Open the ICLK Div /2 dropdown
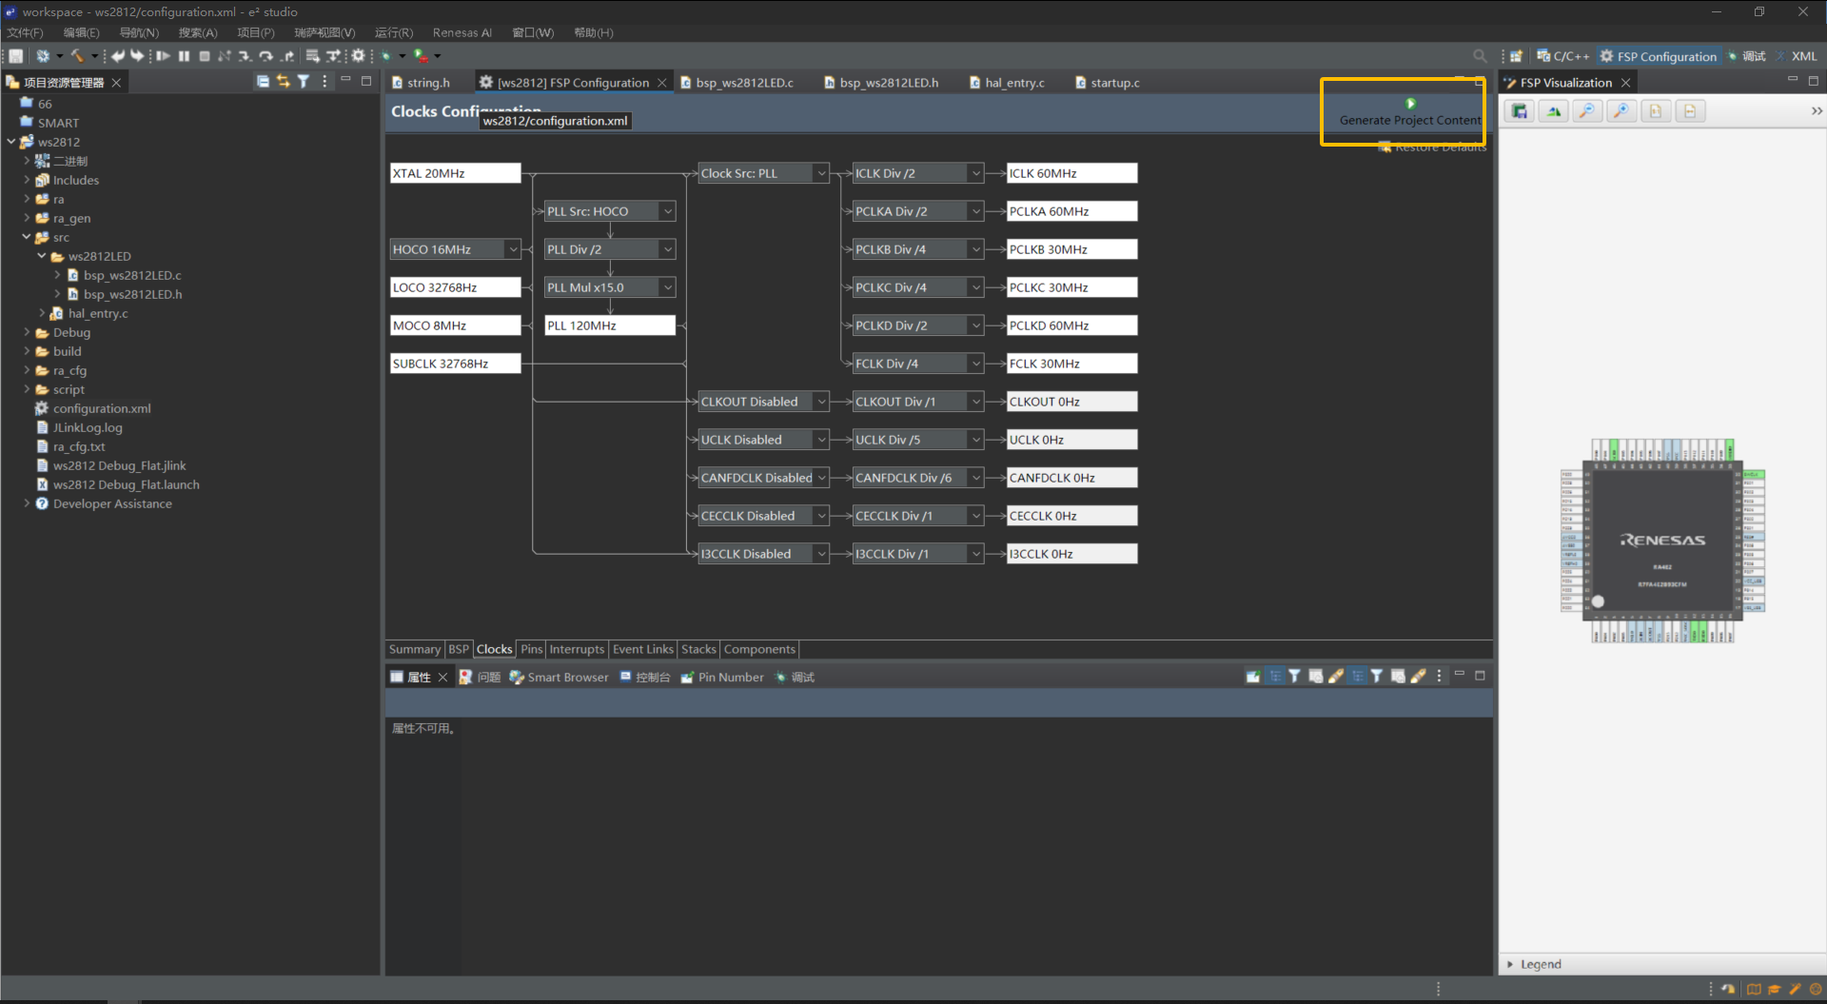 [x=975, y=173]
